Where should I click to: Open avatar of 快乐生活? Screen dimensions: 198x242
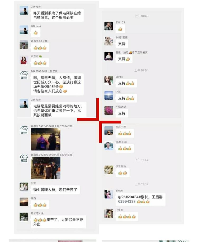109,170
